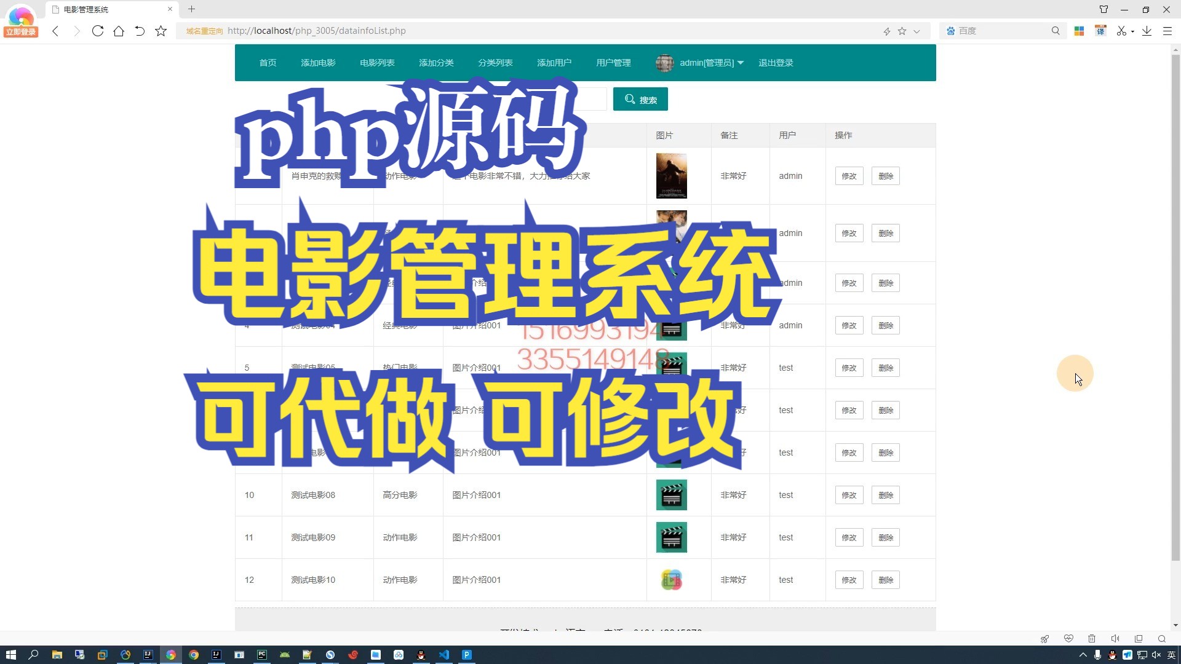Open Visual Studio Code from the taskbar
The image size is (1181, 664).
coord(444,655)
